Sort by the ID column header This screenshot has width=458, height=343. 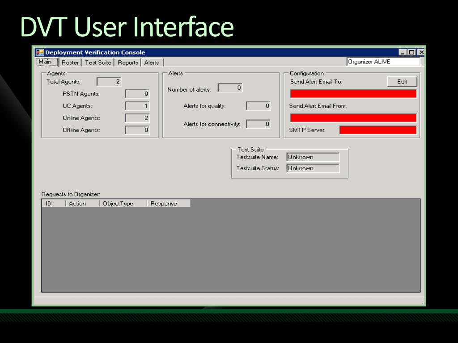(x=54, y=203)
